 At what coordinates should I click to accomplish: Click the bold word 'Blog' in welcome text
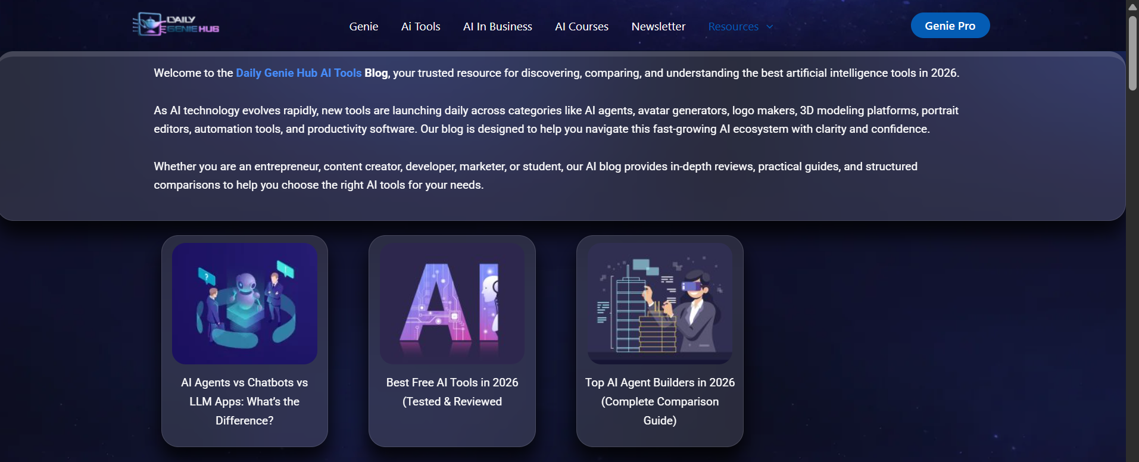pyautogui.click(x=376, y=73)
